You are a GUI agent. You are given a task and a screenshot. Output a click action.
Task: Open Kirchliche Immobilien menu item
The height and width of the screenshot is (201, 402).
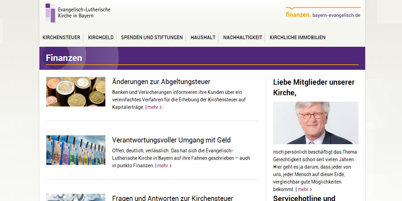[298, 38]
